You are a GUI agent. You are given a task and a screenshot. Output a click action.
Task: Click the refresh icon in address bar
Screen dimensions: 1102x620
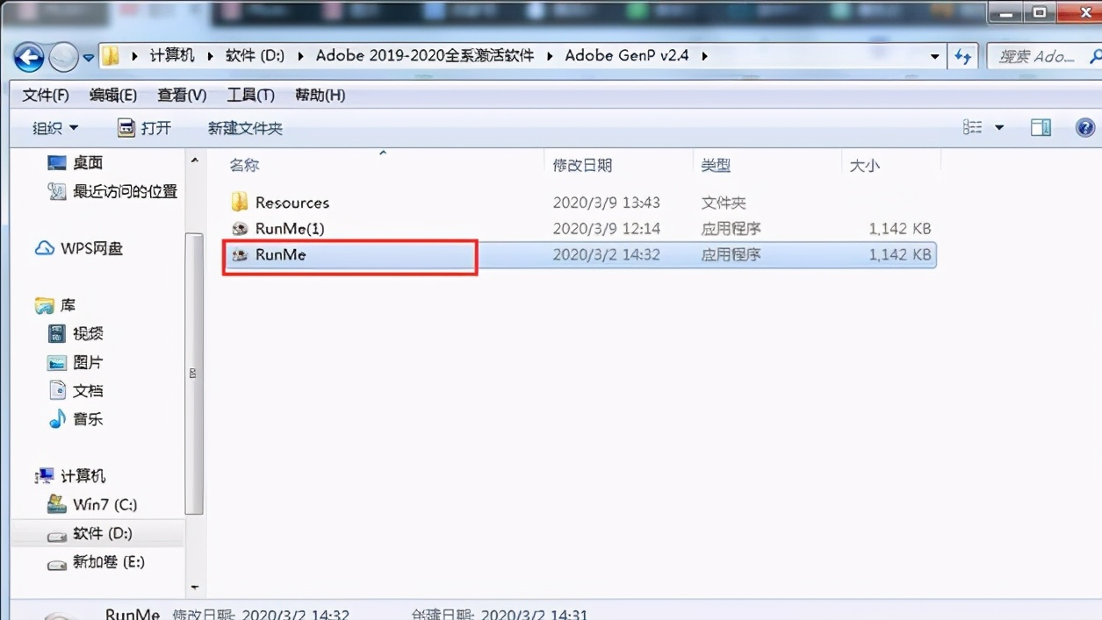coord(963,54)
